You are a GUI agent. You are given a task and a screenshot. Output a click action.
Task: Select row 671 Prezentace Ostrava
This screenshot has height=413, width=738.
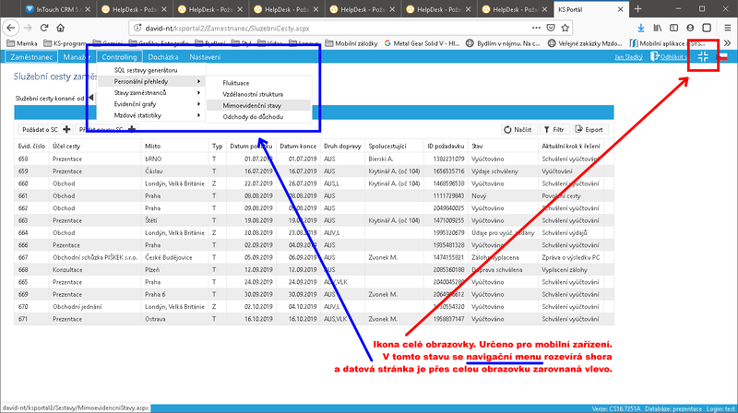click(x=314, y=319)
